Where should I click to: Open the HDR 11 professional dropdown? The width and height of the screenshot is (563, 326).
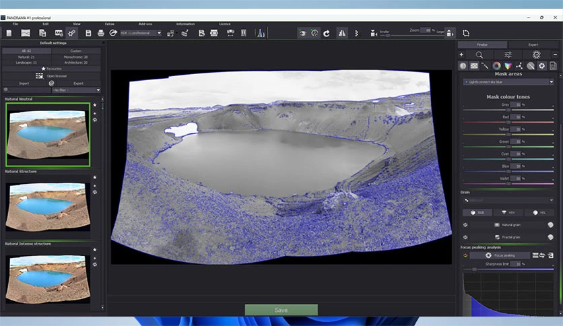pyautogui.click(x=141, y=33)
